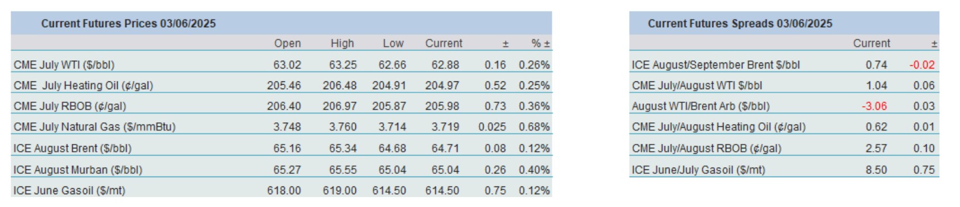The image size is (960, 207).
Task: Select ICE August Murban row label
Action: tap(78, 170)
